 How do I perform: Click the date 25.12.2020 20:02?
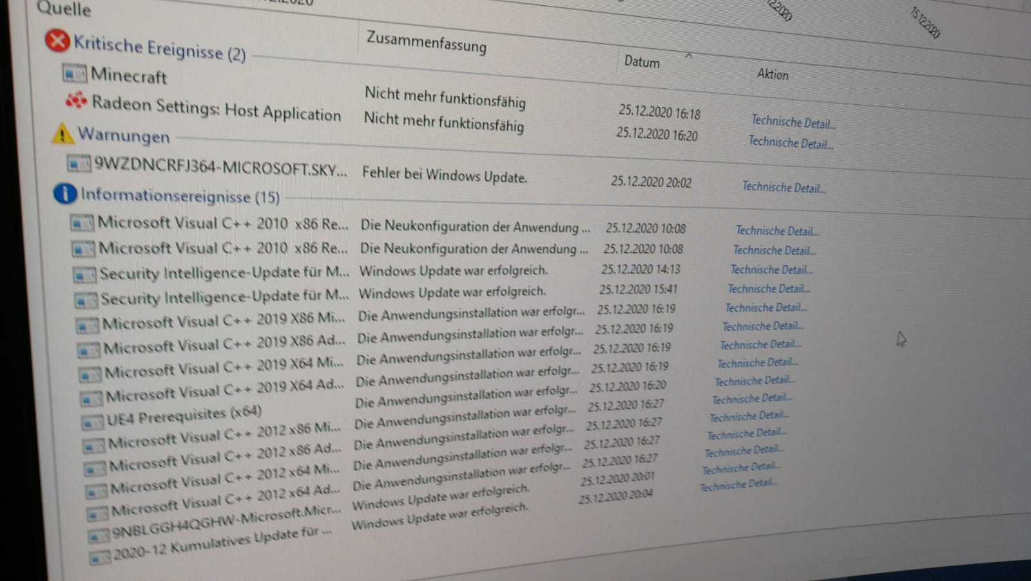(651, 181)
